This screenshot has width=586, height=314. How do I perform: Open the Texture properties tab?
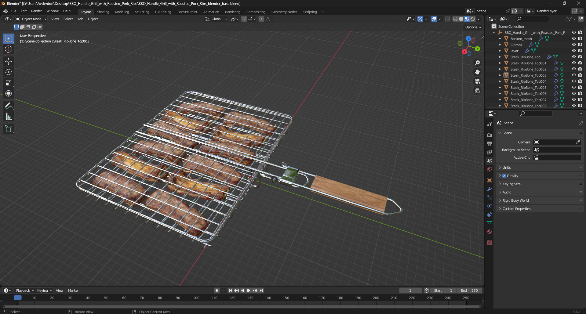[490, 243]
